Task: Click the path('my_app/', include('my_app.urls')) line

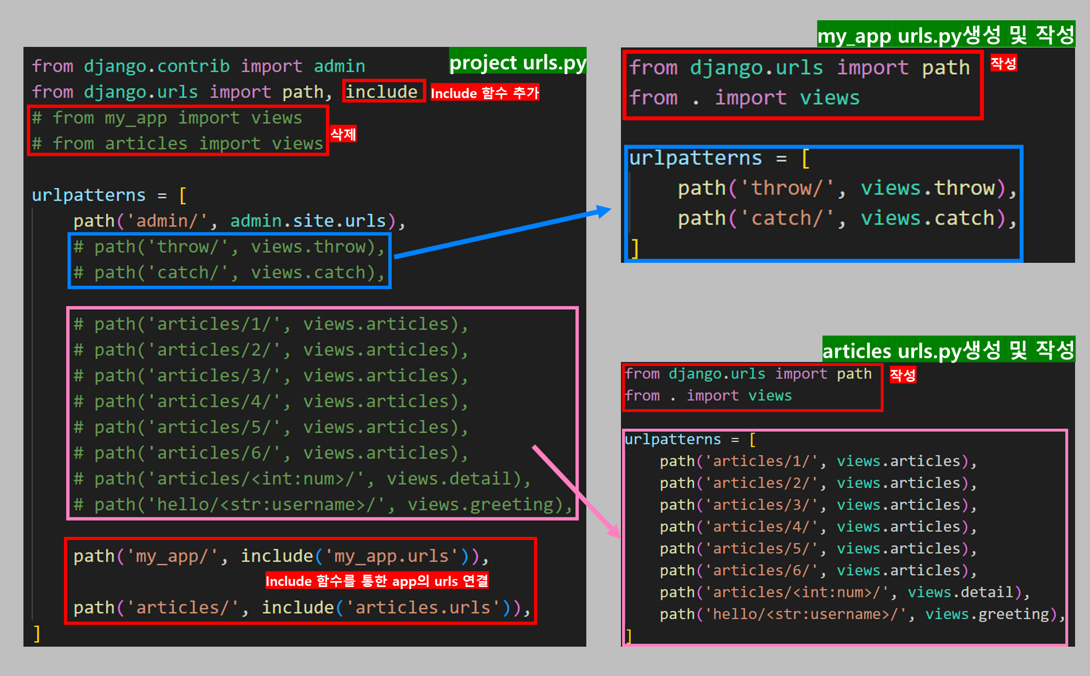Action: tap(281, 556)
